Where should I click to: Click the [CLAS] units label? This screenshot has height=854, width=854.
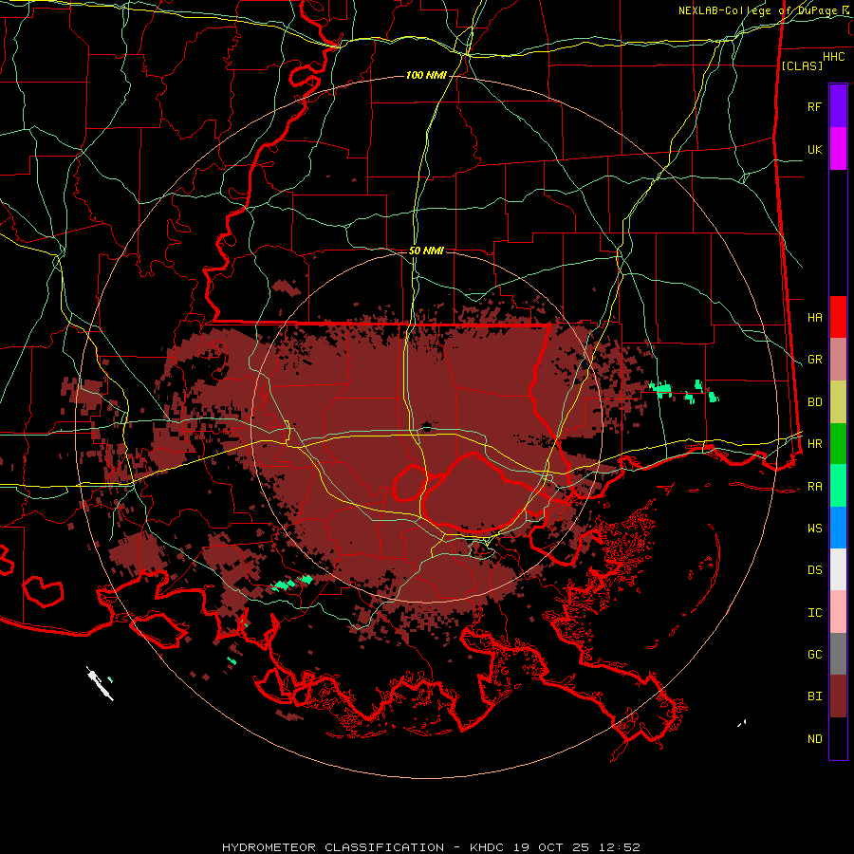pyautogui.click(x=802, y=65)
